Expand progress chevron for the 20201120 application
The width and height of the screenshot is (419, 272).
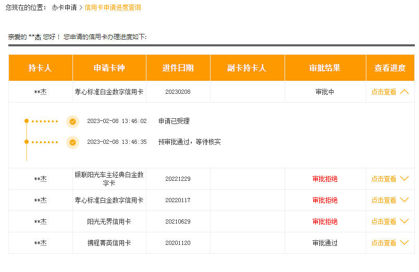click(404, 243)
